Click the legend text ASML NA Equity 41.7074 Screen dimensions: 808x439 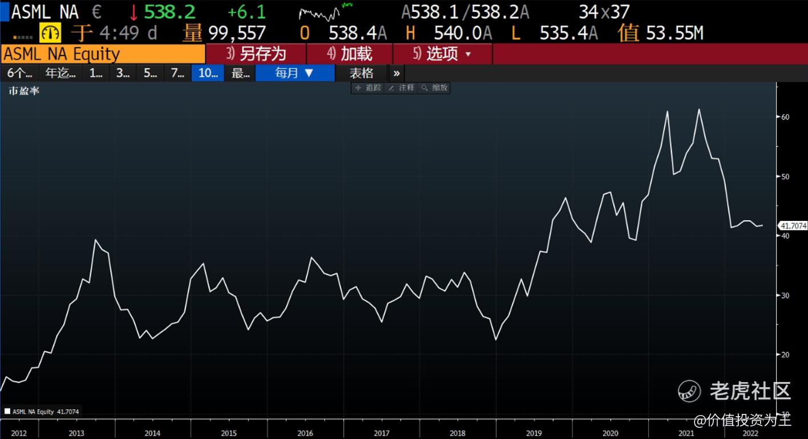pyautogui.click(x=46, y=411)
